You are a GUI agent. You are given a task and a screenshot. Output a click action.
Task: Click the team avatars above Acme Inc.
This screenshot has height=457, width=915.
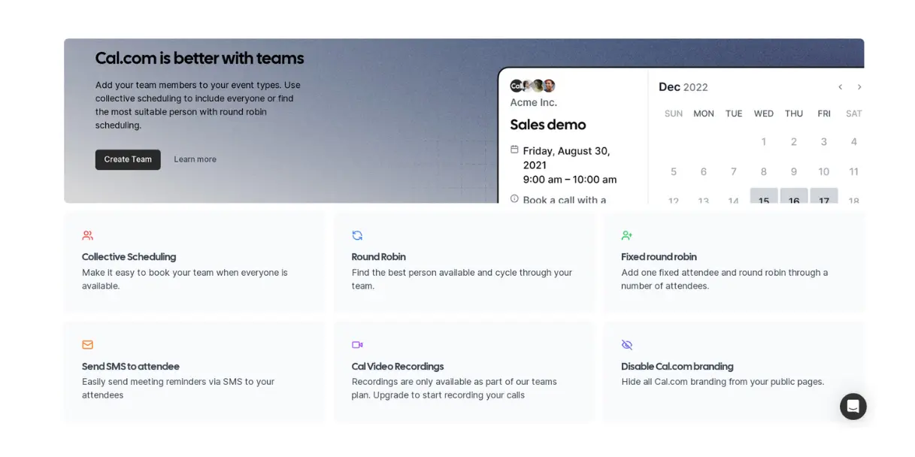[x=532, y=86]
